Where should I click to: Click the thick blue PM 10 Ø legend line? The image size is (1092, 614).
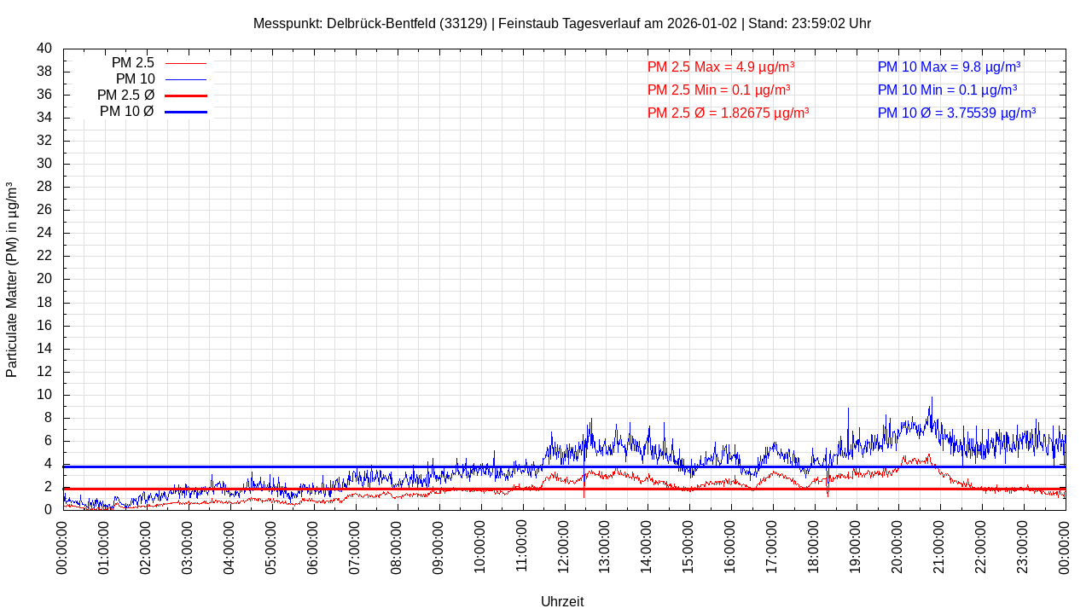186,112
